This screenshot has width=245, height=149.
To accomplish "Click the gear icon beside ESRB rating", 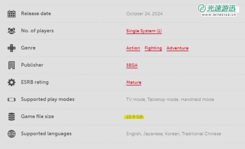I will pyautogui.click(x=11, y=82).
